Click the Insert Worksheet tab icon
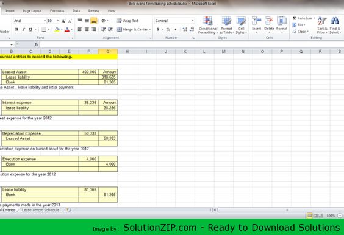Image resolution: width=344 pixels, height=235 pixels. [69, 210]
